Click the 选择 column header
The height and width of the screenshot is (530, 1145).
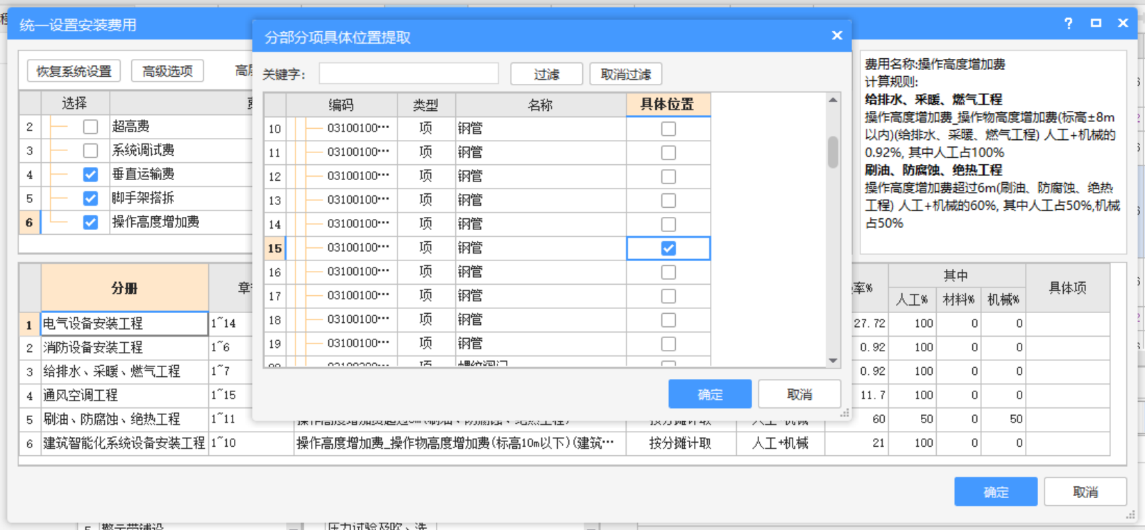click(x=75, y=103)
